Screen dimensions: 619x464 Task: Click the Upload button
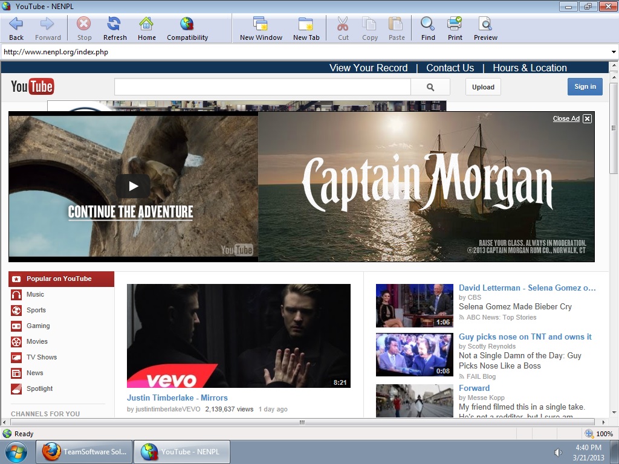483,87
